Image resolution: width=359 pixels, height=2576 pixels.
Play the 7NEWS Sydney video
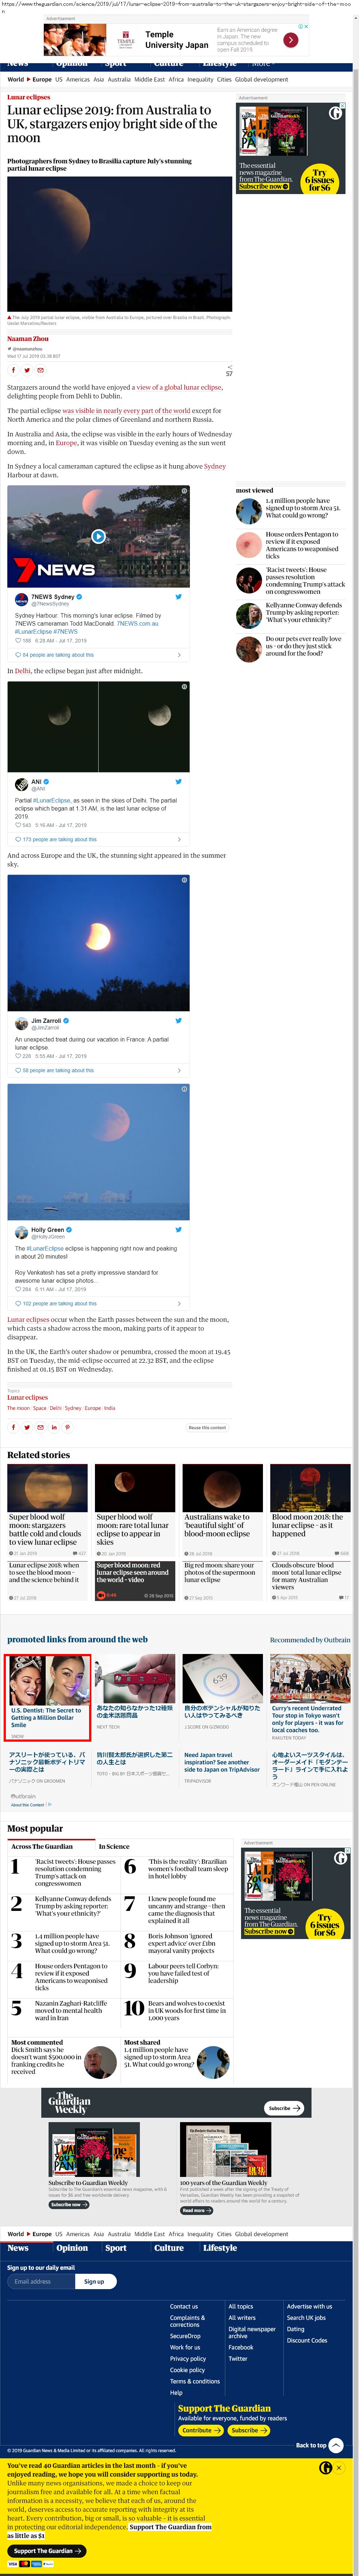point(98,536)
